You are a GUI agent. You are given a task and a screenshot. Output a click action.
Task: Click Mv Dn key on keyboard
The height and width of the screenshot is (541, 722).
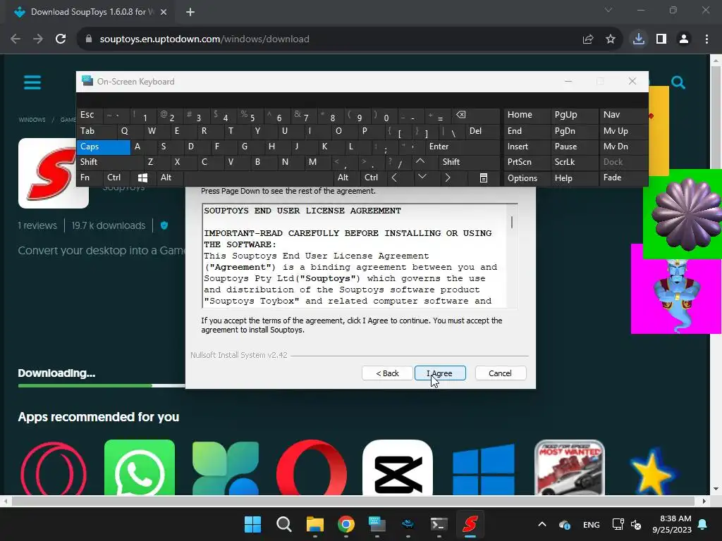coord(623,147)
